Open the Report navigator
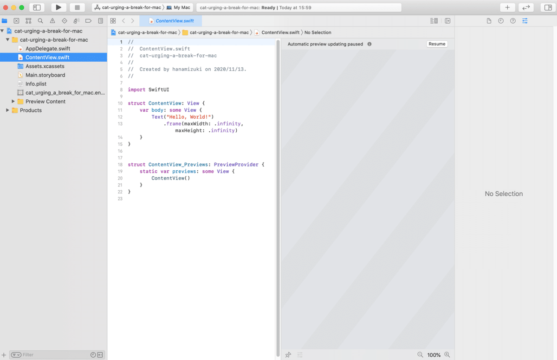The height and width of the screenshot is (360, 557). (x=100, y=21)
